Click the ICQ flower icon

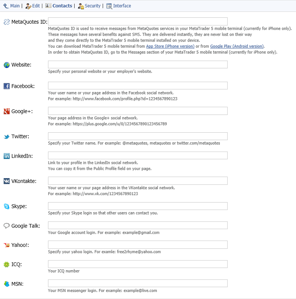tap(6, 265)
